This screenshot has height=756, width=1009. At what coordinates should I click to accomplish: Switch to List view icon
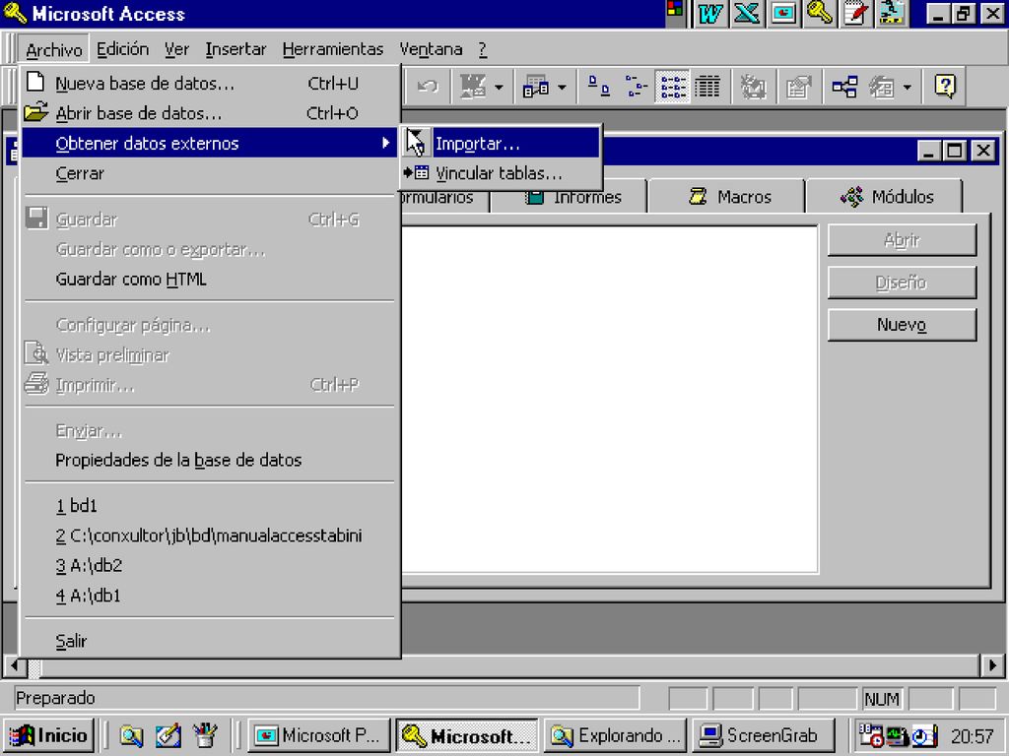tap(672, 87)
